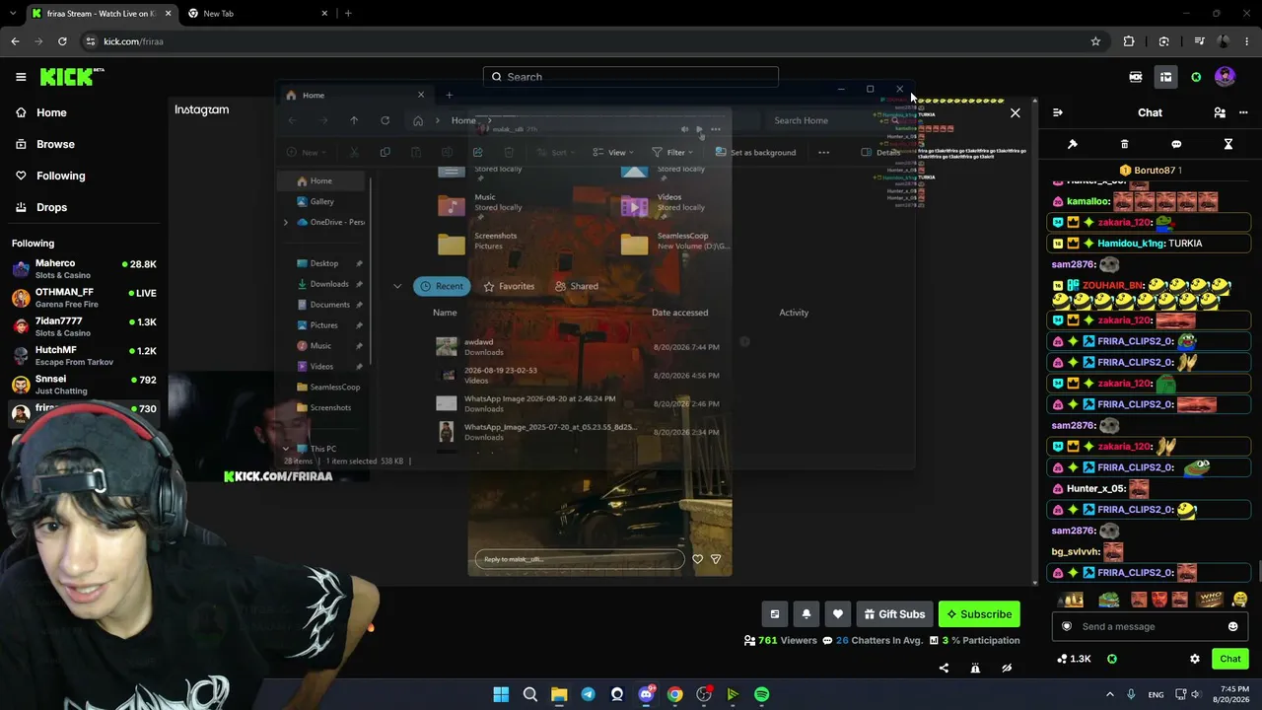Screen dimensions: 1262x710
Task: Select Gallery in File Explorer sidebar
Action: (x=322, y=201)
